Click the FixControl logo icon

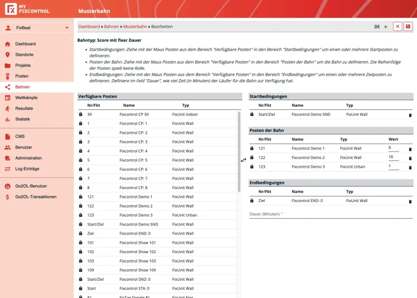click(10, 9)
